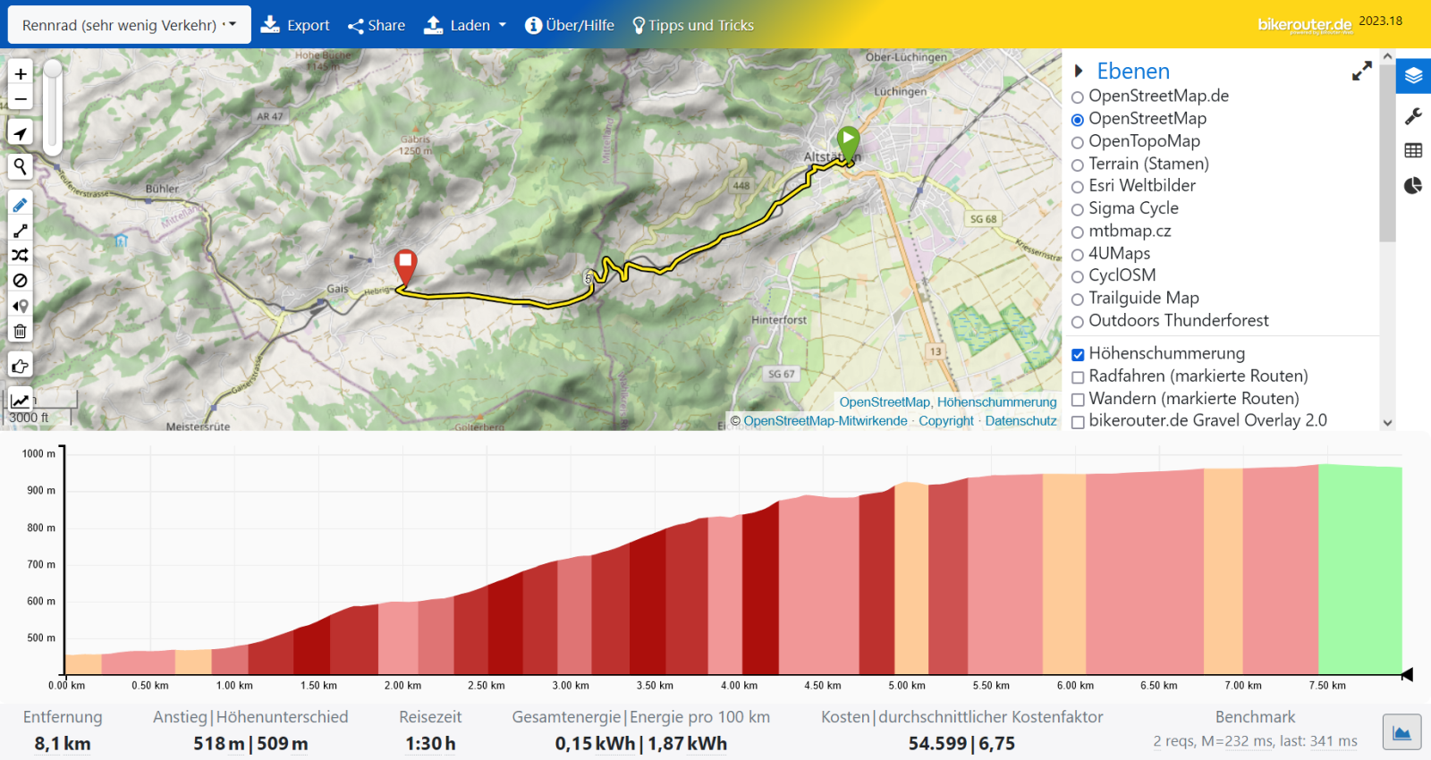1431x760 pixels.
Task: Open the Datenschutz link
Action: point(1020,421)
